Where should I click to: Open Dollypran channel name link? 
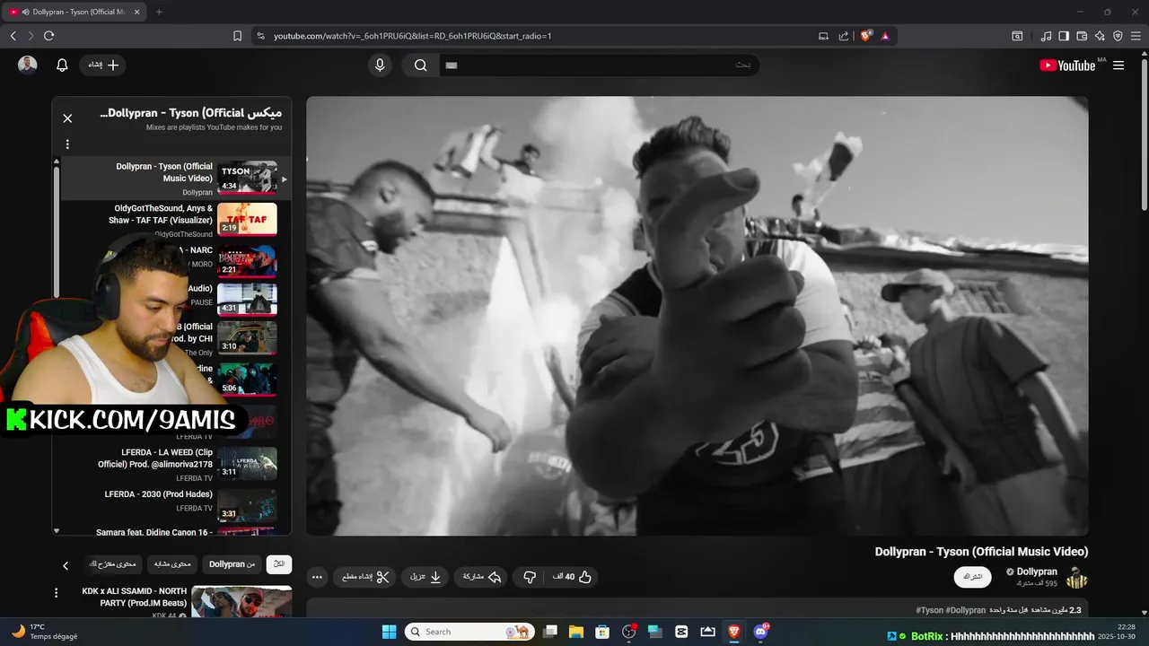(1037, 572)
